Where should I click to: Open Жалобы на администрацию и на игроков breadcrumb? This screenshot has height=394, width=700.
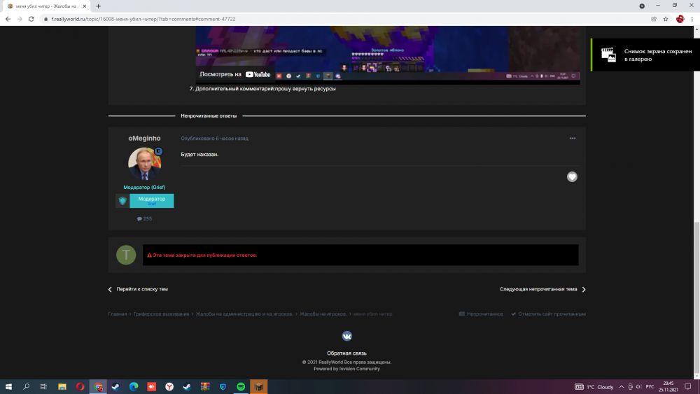tap(244, 314)
